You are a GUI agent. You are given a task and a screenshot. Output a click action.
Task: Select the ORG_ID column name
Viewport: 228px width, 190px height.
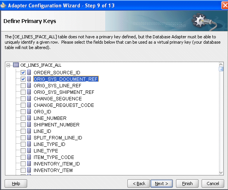[x=42, y=112]
